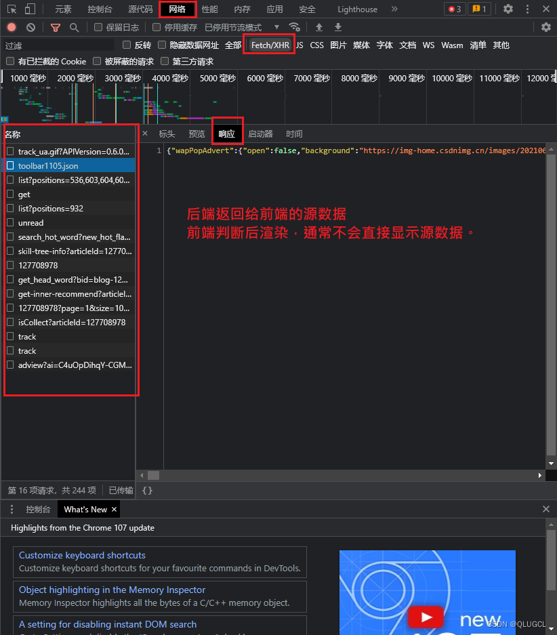Tick checkbox beside unread request
557x635 pixels.
tap(10, 223)
